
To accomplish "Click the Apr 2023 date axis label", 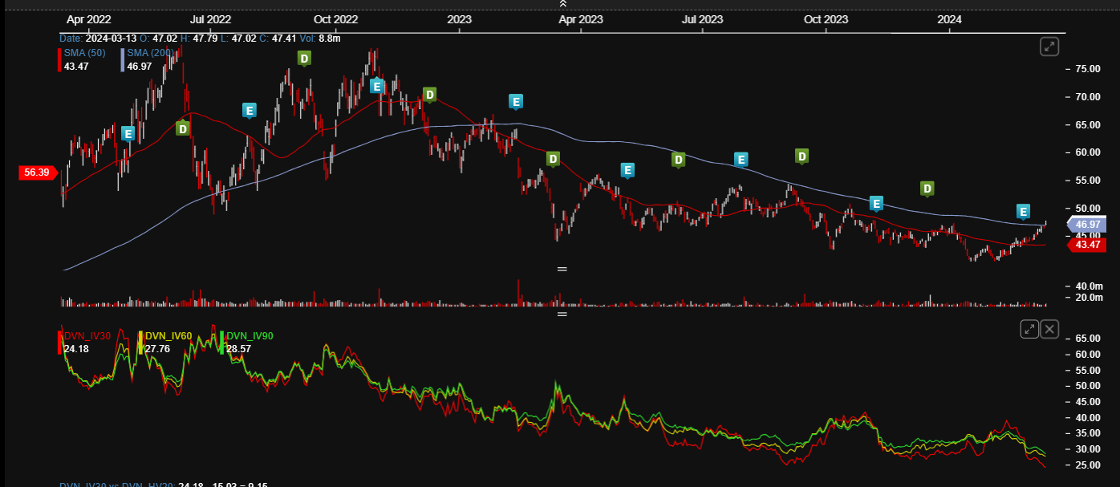I will [580, 18].
